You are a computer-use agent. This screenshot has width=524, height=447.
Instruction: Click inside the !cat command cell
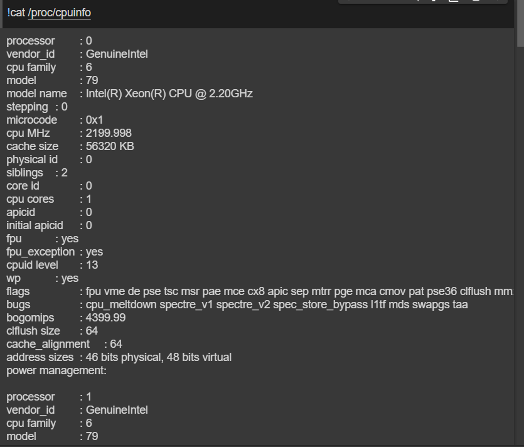pos(188,13)
